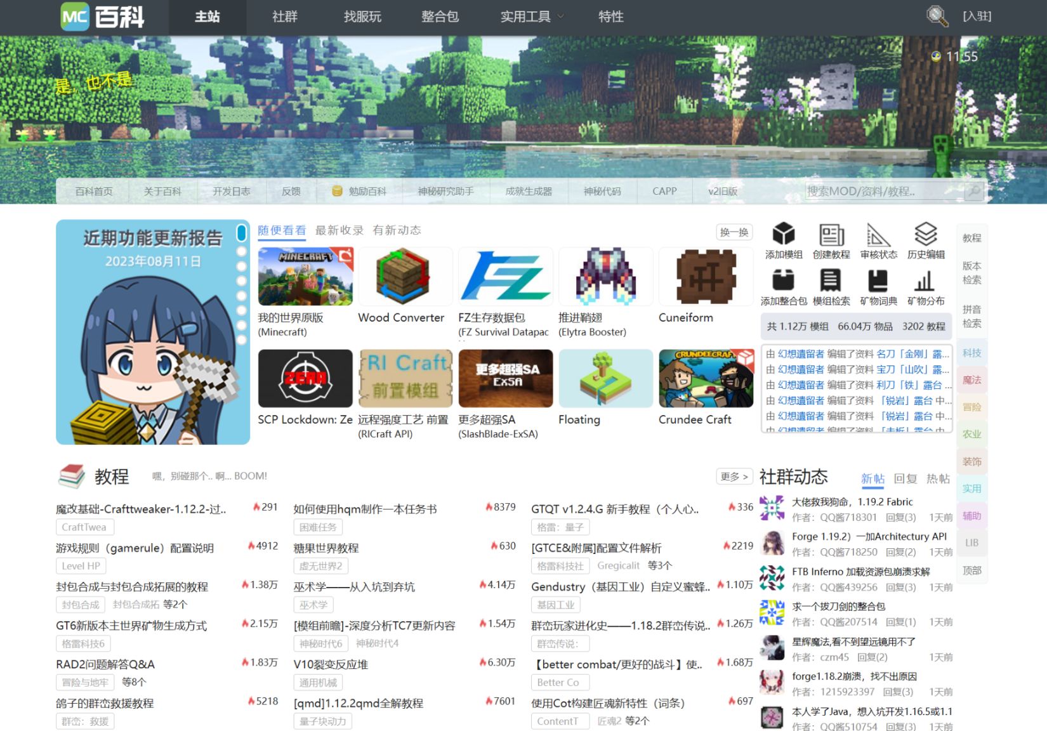Click the 换一换 refresh button

pyautogui.click(x=734, y=232)
